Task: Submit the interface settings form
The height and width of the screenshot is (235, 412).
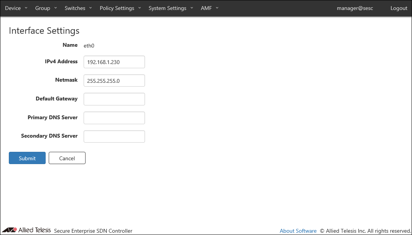Action: point(27,158)
